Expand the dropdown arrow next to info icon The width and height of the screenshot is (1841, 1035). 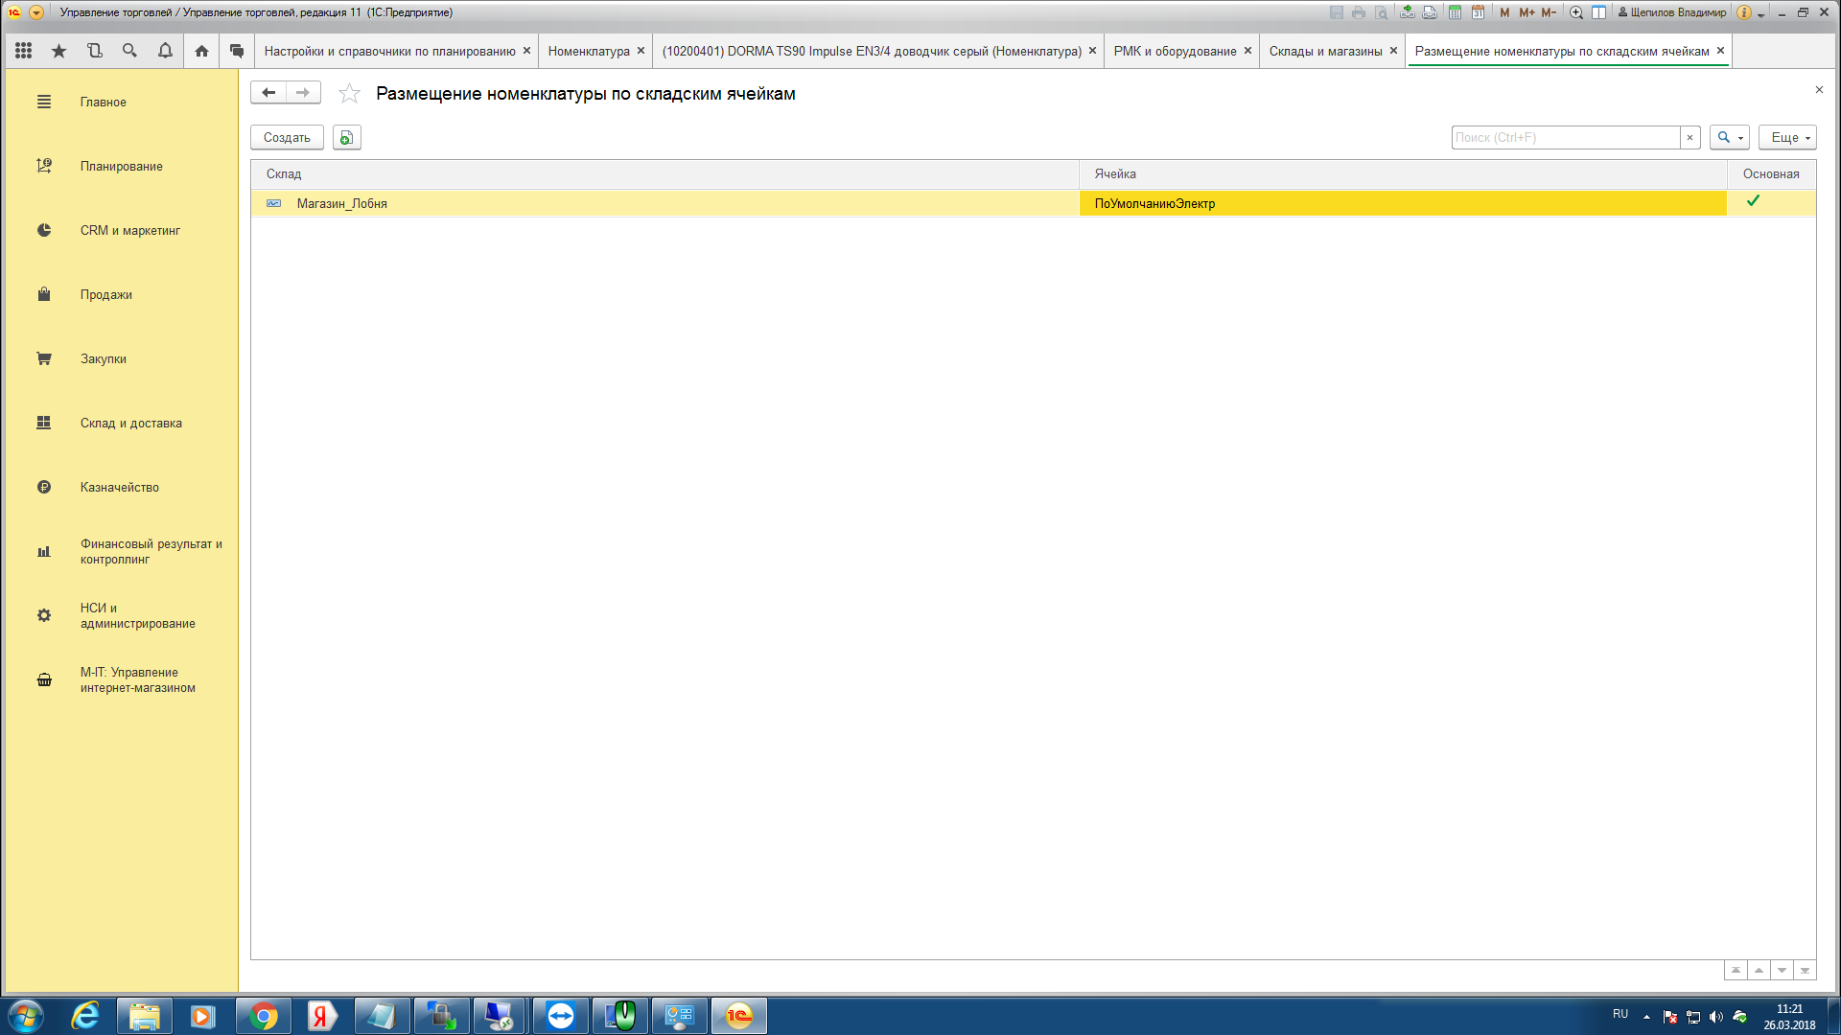tap(1761, 13)
